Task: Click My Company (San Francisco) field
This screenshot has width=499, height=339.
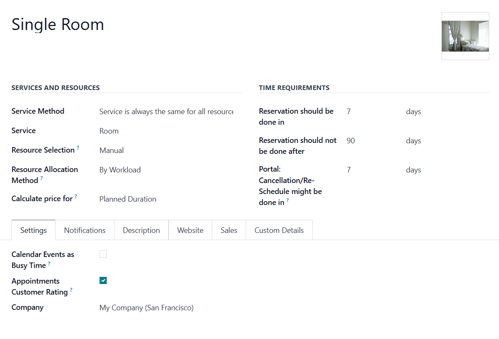Action: click(147, 308)
